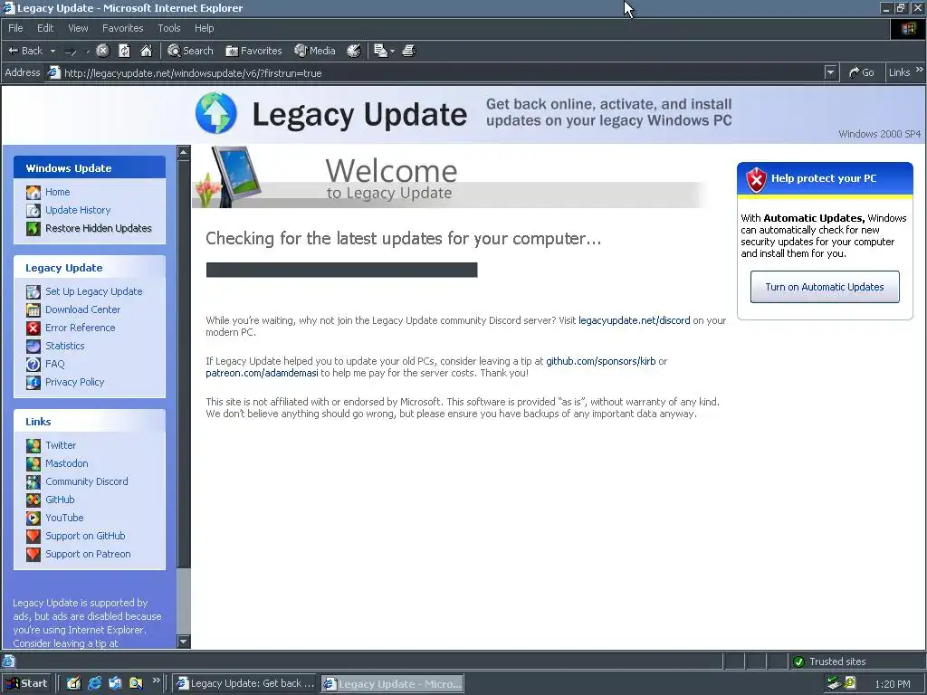Open the Search toolbar button
Viewport: 927px width, 695px height.
point(190,51)
